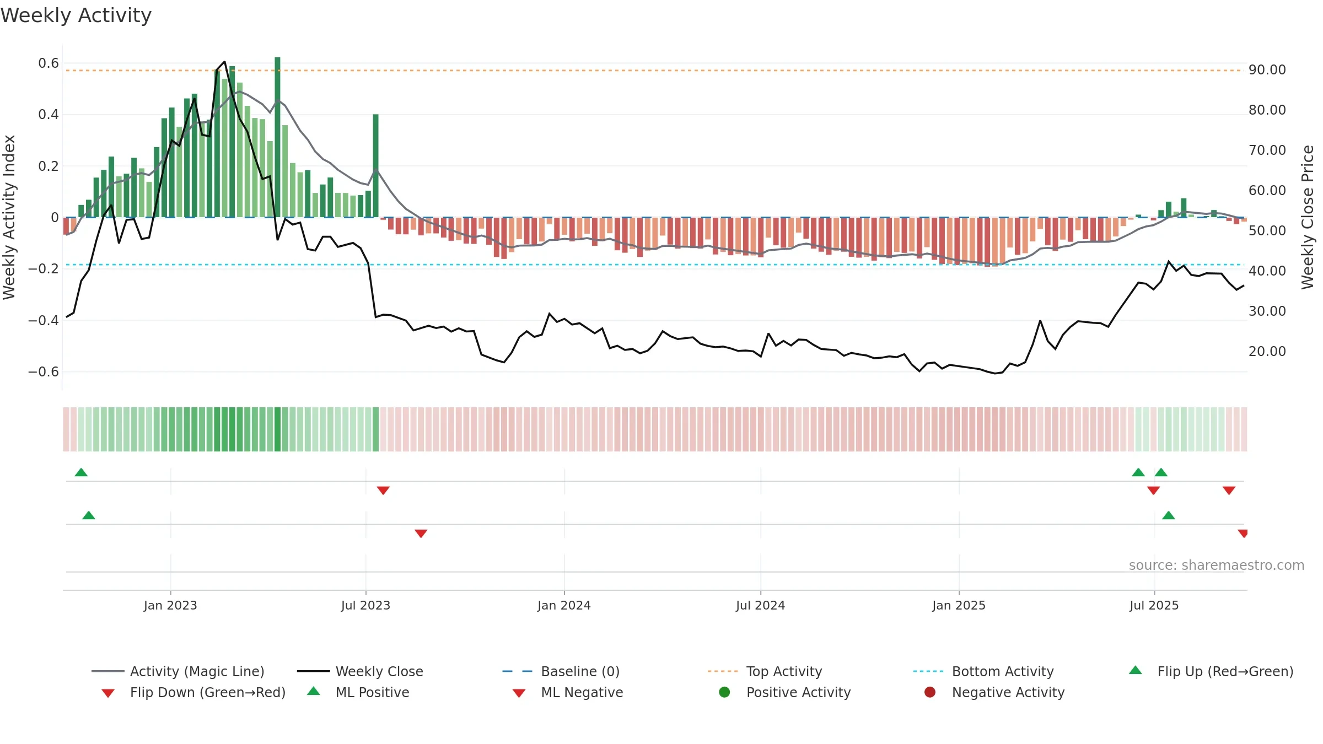
Task: Click the red ML Negative triangle in legend
Action: 519,693
